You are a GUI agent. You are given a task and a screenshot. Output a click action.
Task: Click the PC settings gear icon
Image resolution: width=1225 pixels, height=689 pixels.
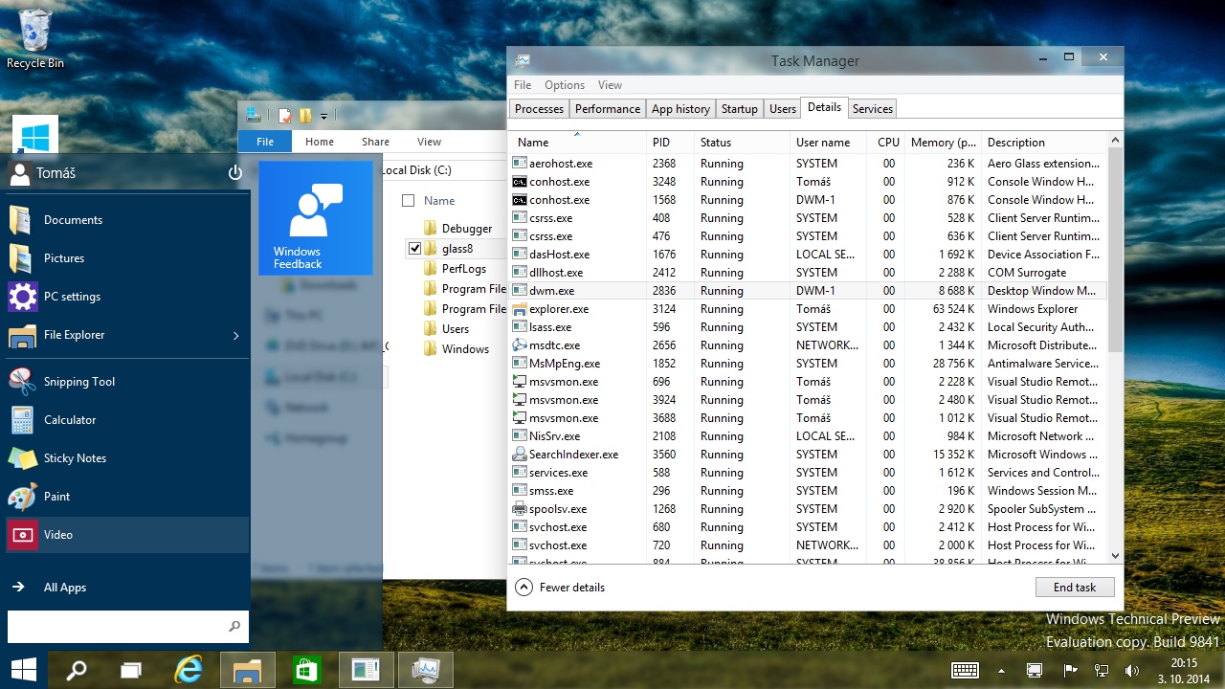click(x=24, y=296)
